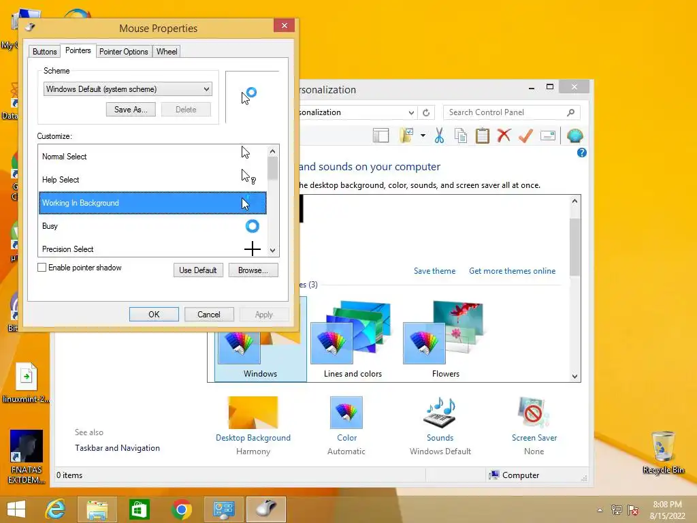This screenshot has height=523, width=697.
Task: Select the Flowers theme
Action: click(x=445, y=339)
